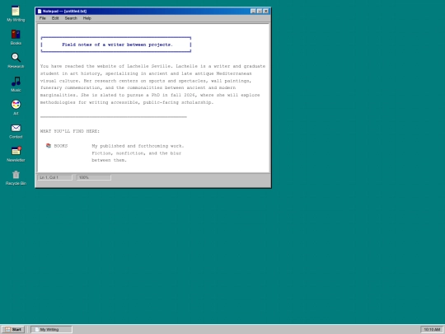This screenshot has height=334, width=445.
Task: Click the books emoji next to BOOKS
Action: click(49, 146)
